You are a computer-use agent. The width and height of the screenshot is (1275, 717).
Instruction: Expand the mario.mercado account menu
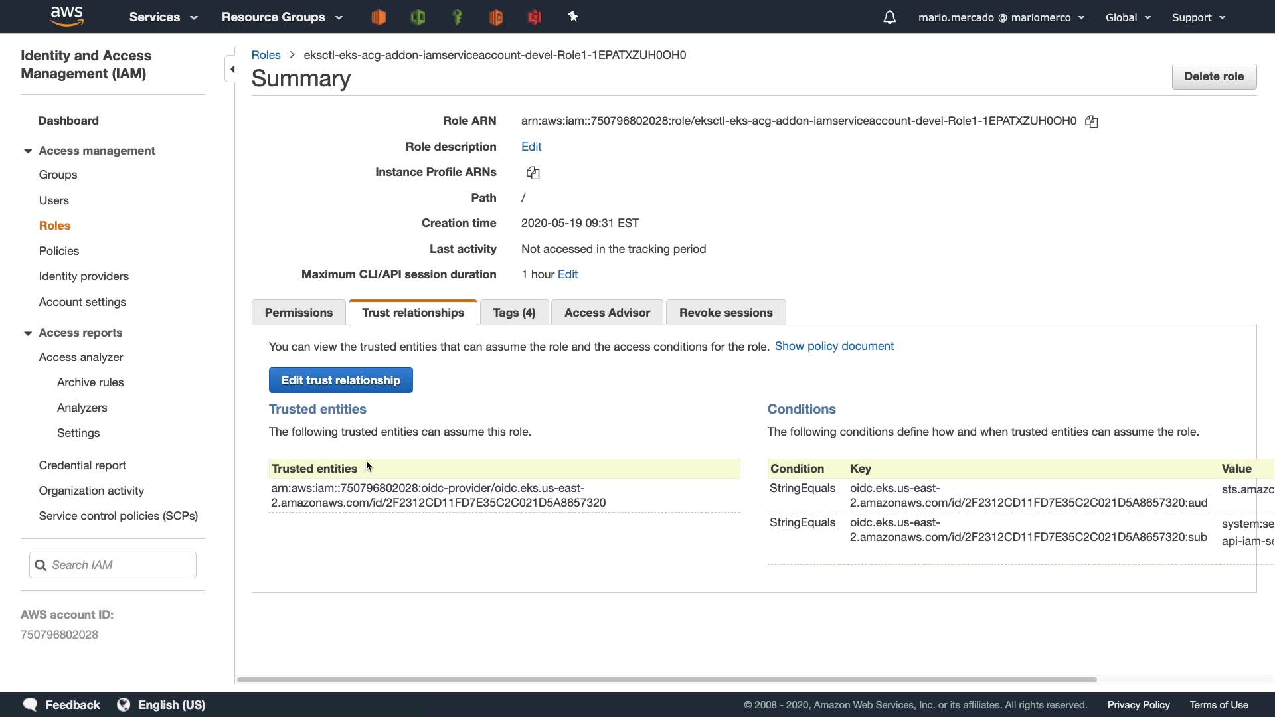(x=1001, y=17)
